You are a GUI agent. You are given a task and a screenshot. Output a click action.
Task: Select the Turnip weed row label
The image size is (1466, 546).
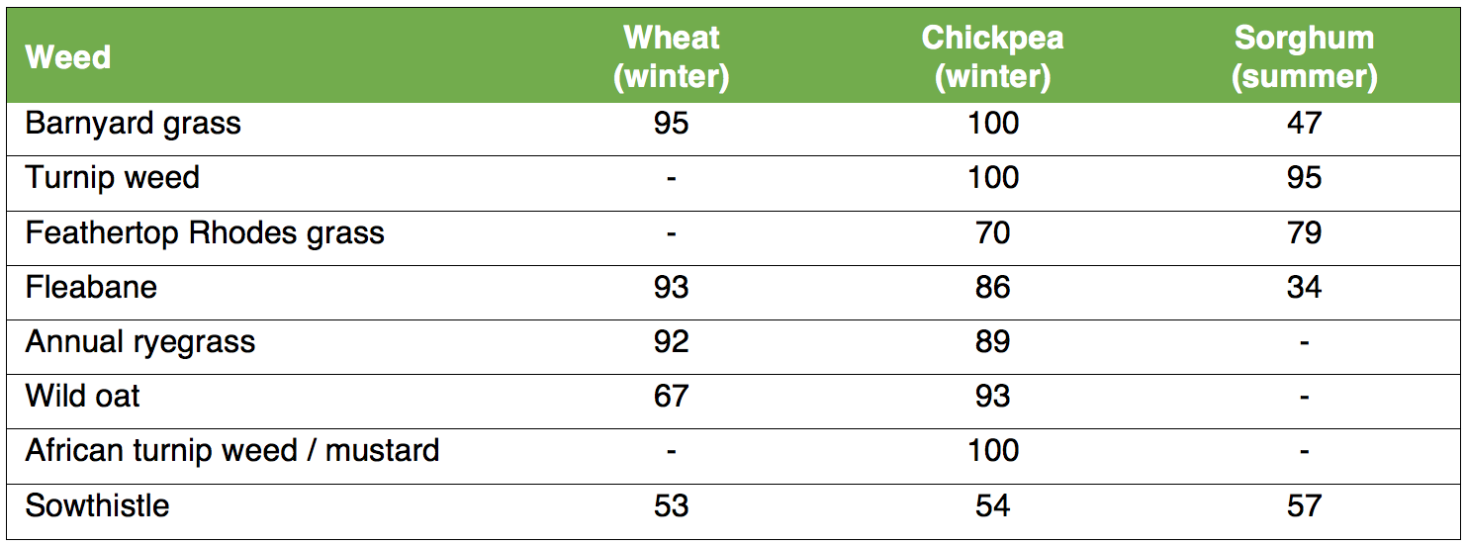(113, 178)
